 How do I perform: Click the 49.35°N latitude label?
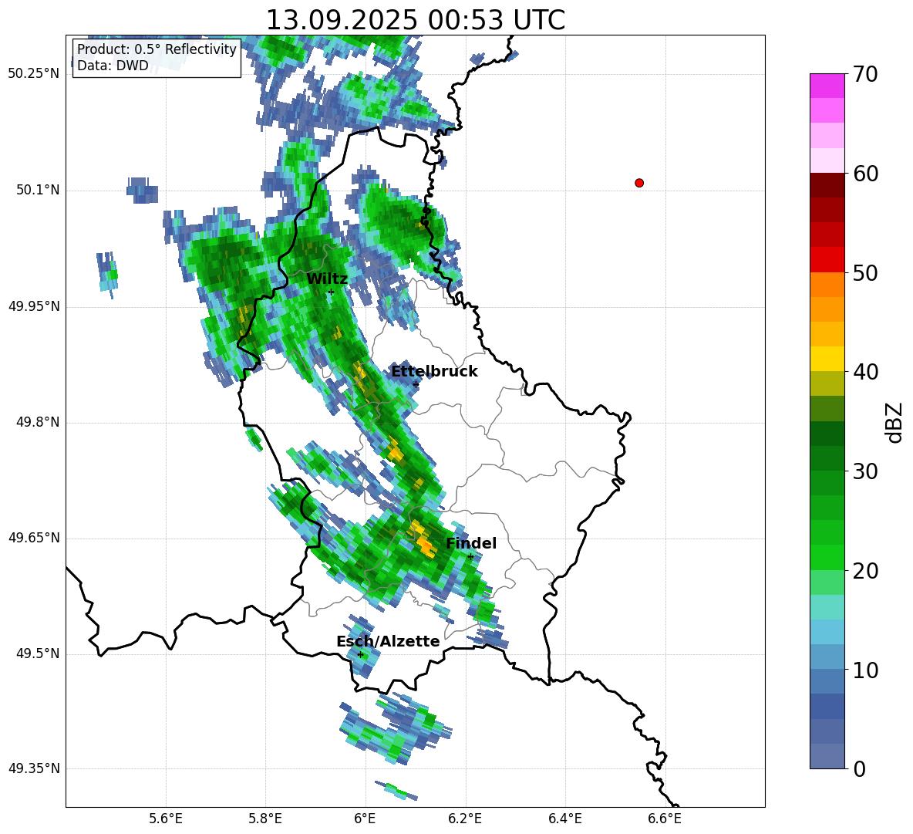(33, 768)
